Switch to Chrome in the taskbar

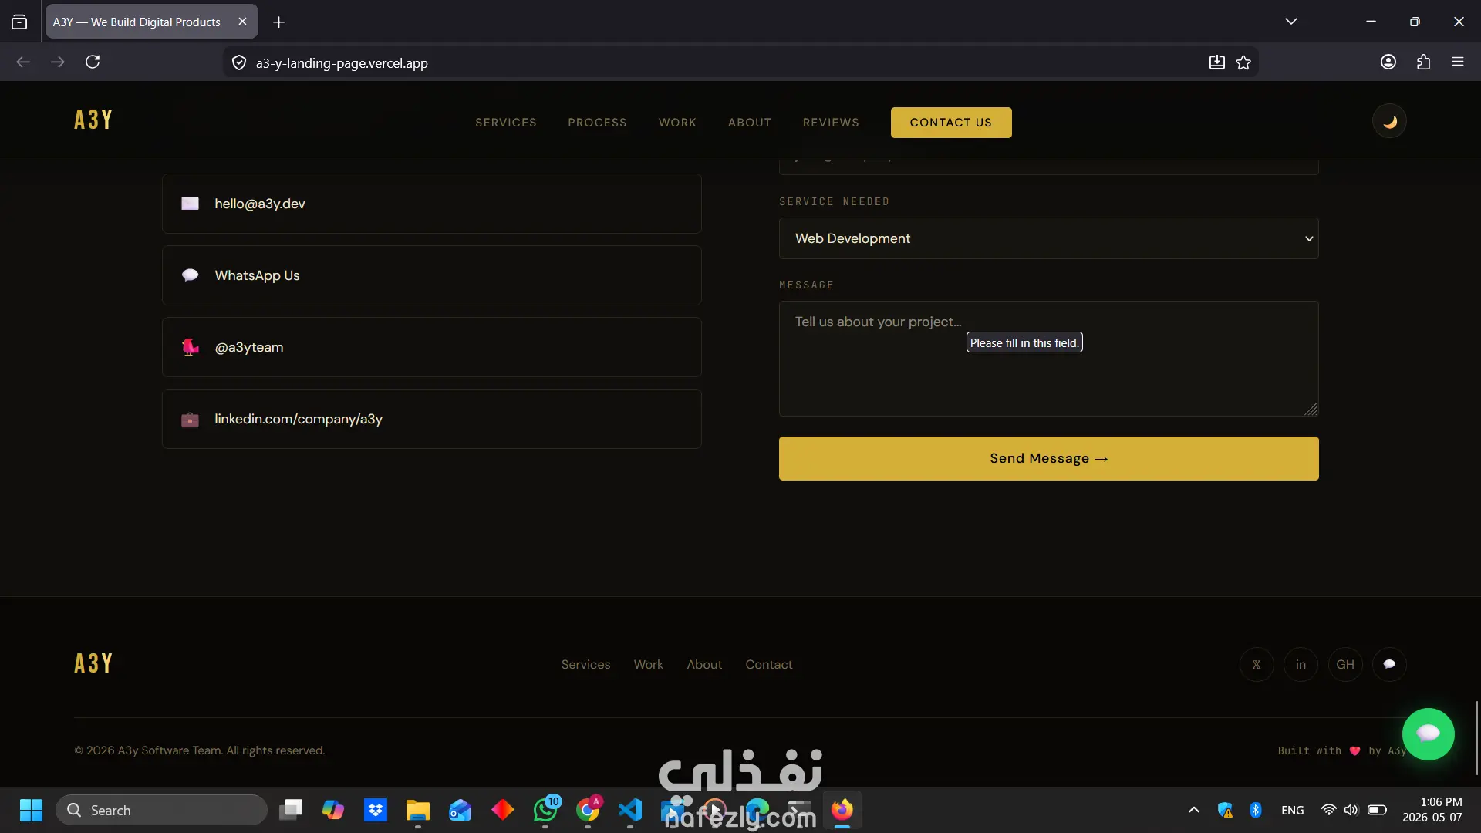coord(588,811)
